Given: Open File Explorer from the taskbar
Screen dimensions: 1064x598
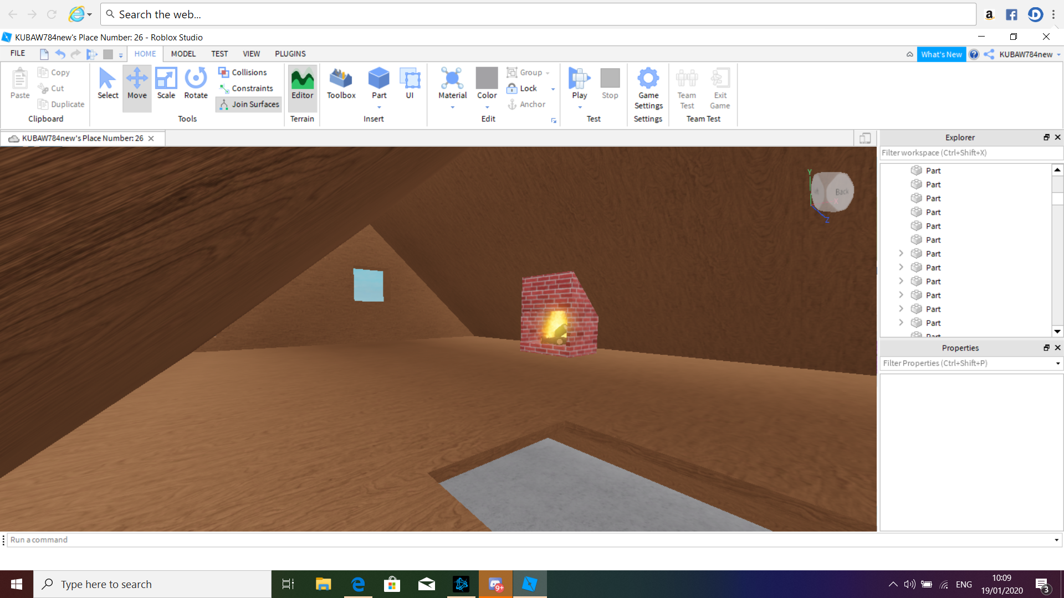Looking at the screenshot, I should pos(323,584).
